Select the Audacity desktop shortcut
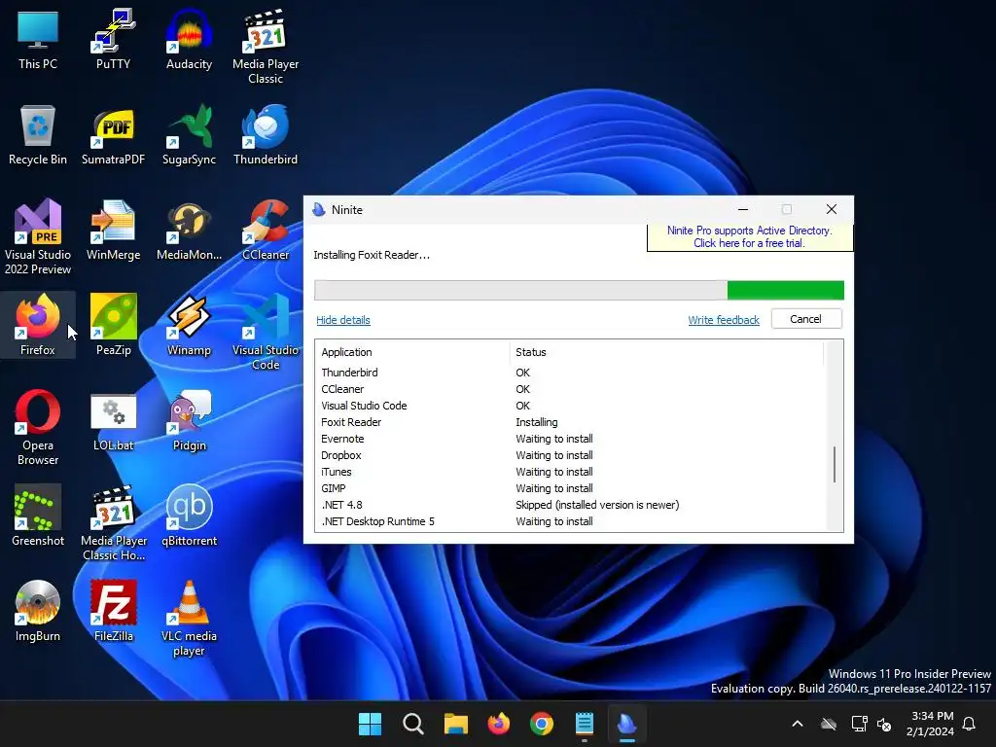Viewport: 996px width, 747px height. (x=189, y=39)
